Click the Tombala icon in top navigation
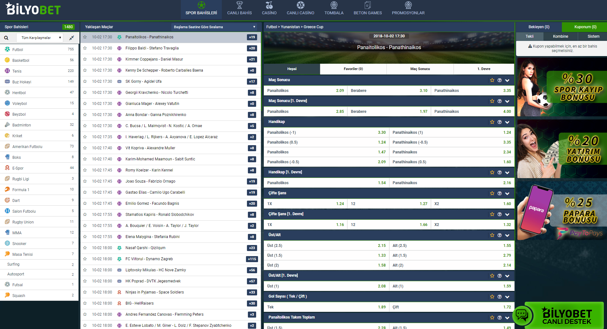This screenshot has height=329, width=607. pos(334,5)
